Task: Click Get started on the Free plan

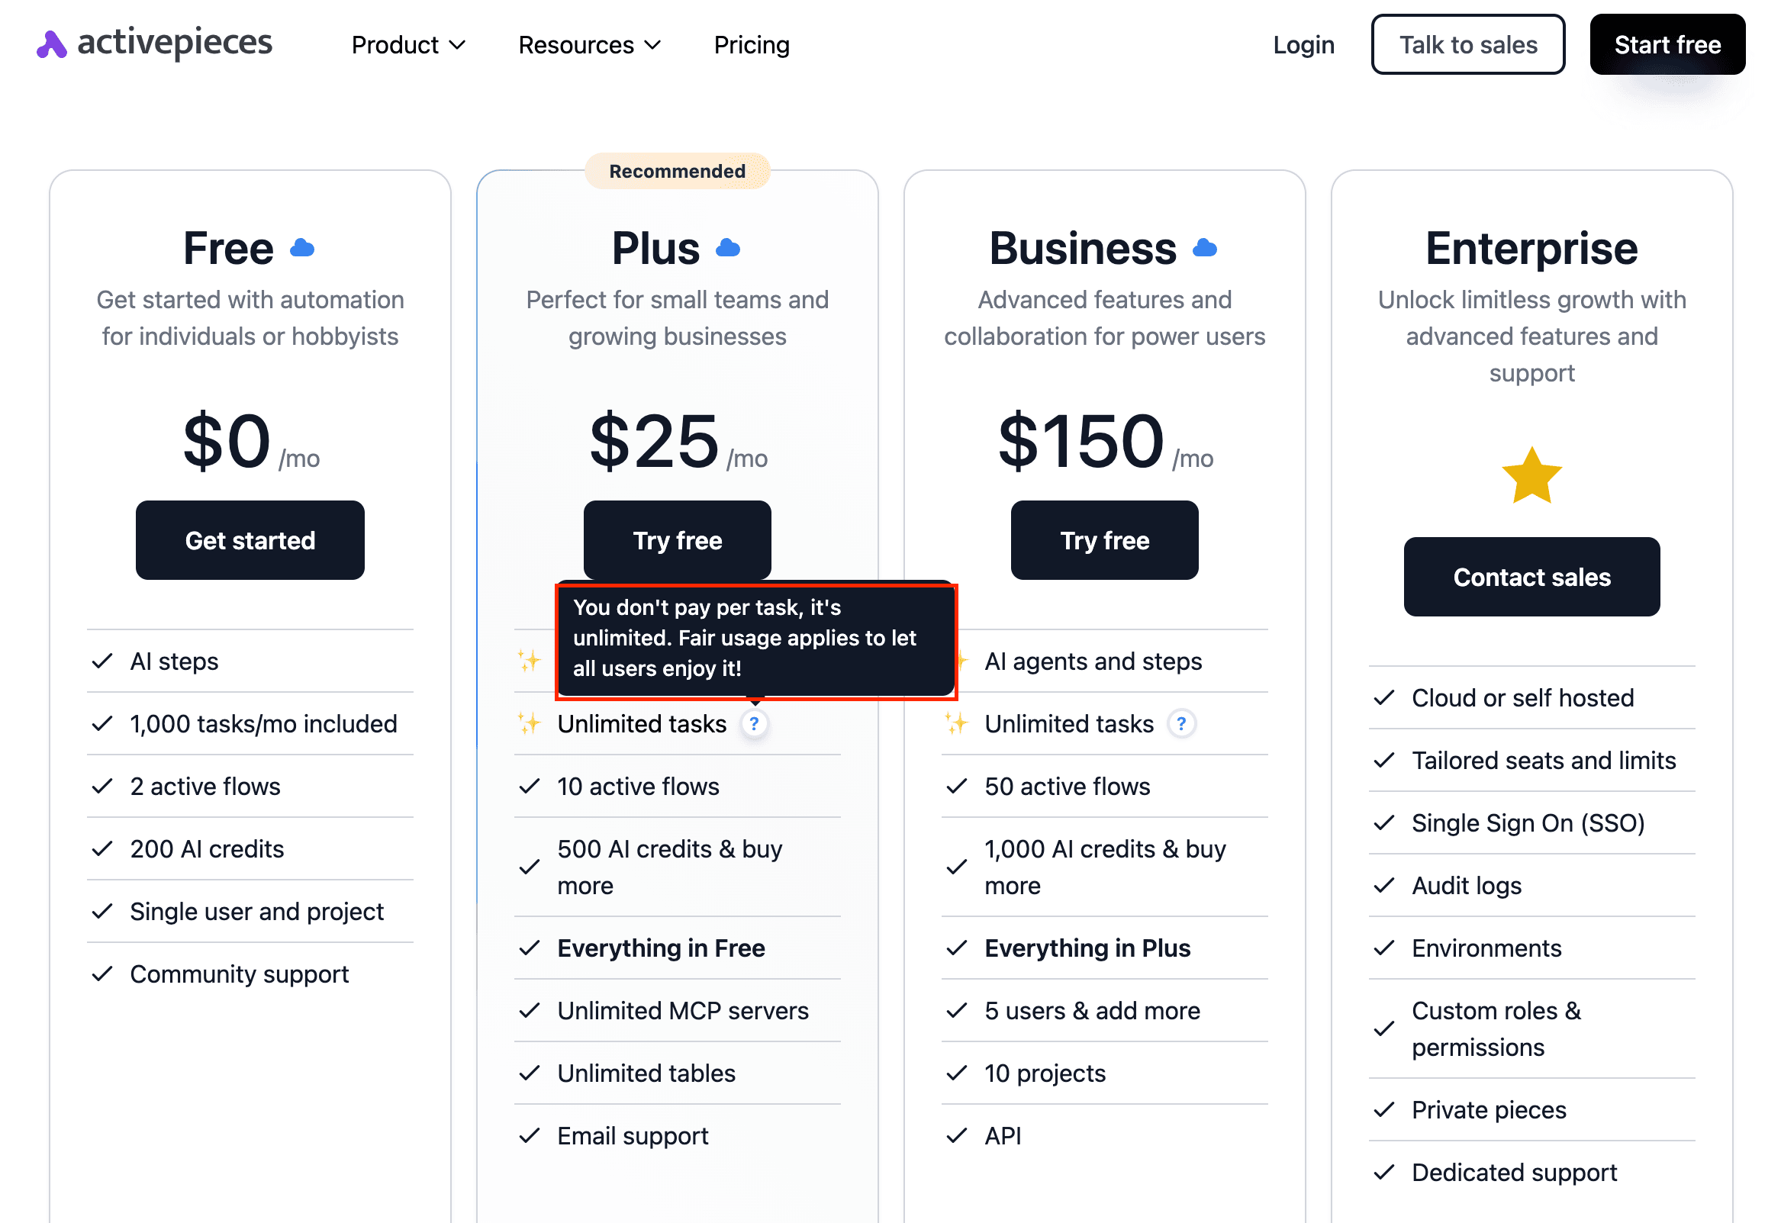Action: [250, 540]
